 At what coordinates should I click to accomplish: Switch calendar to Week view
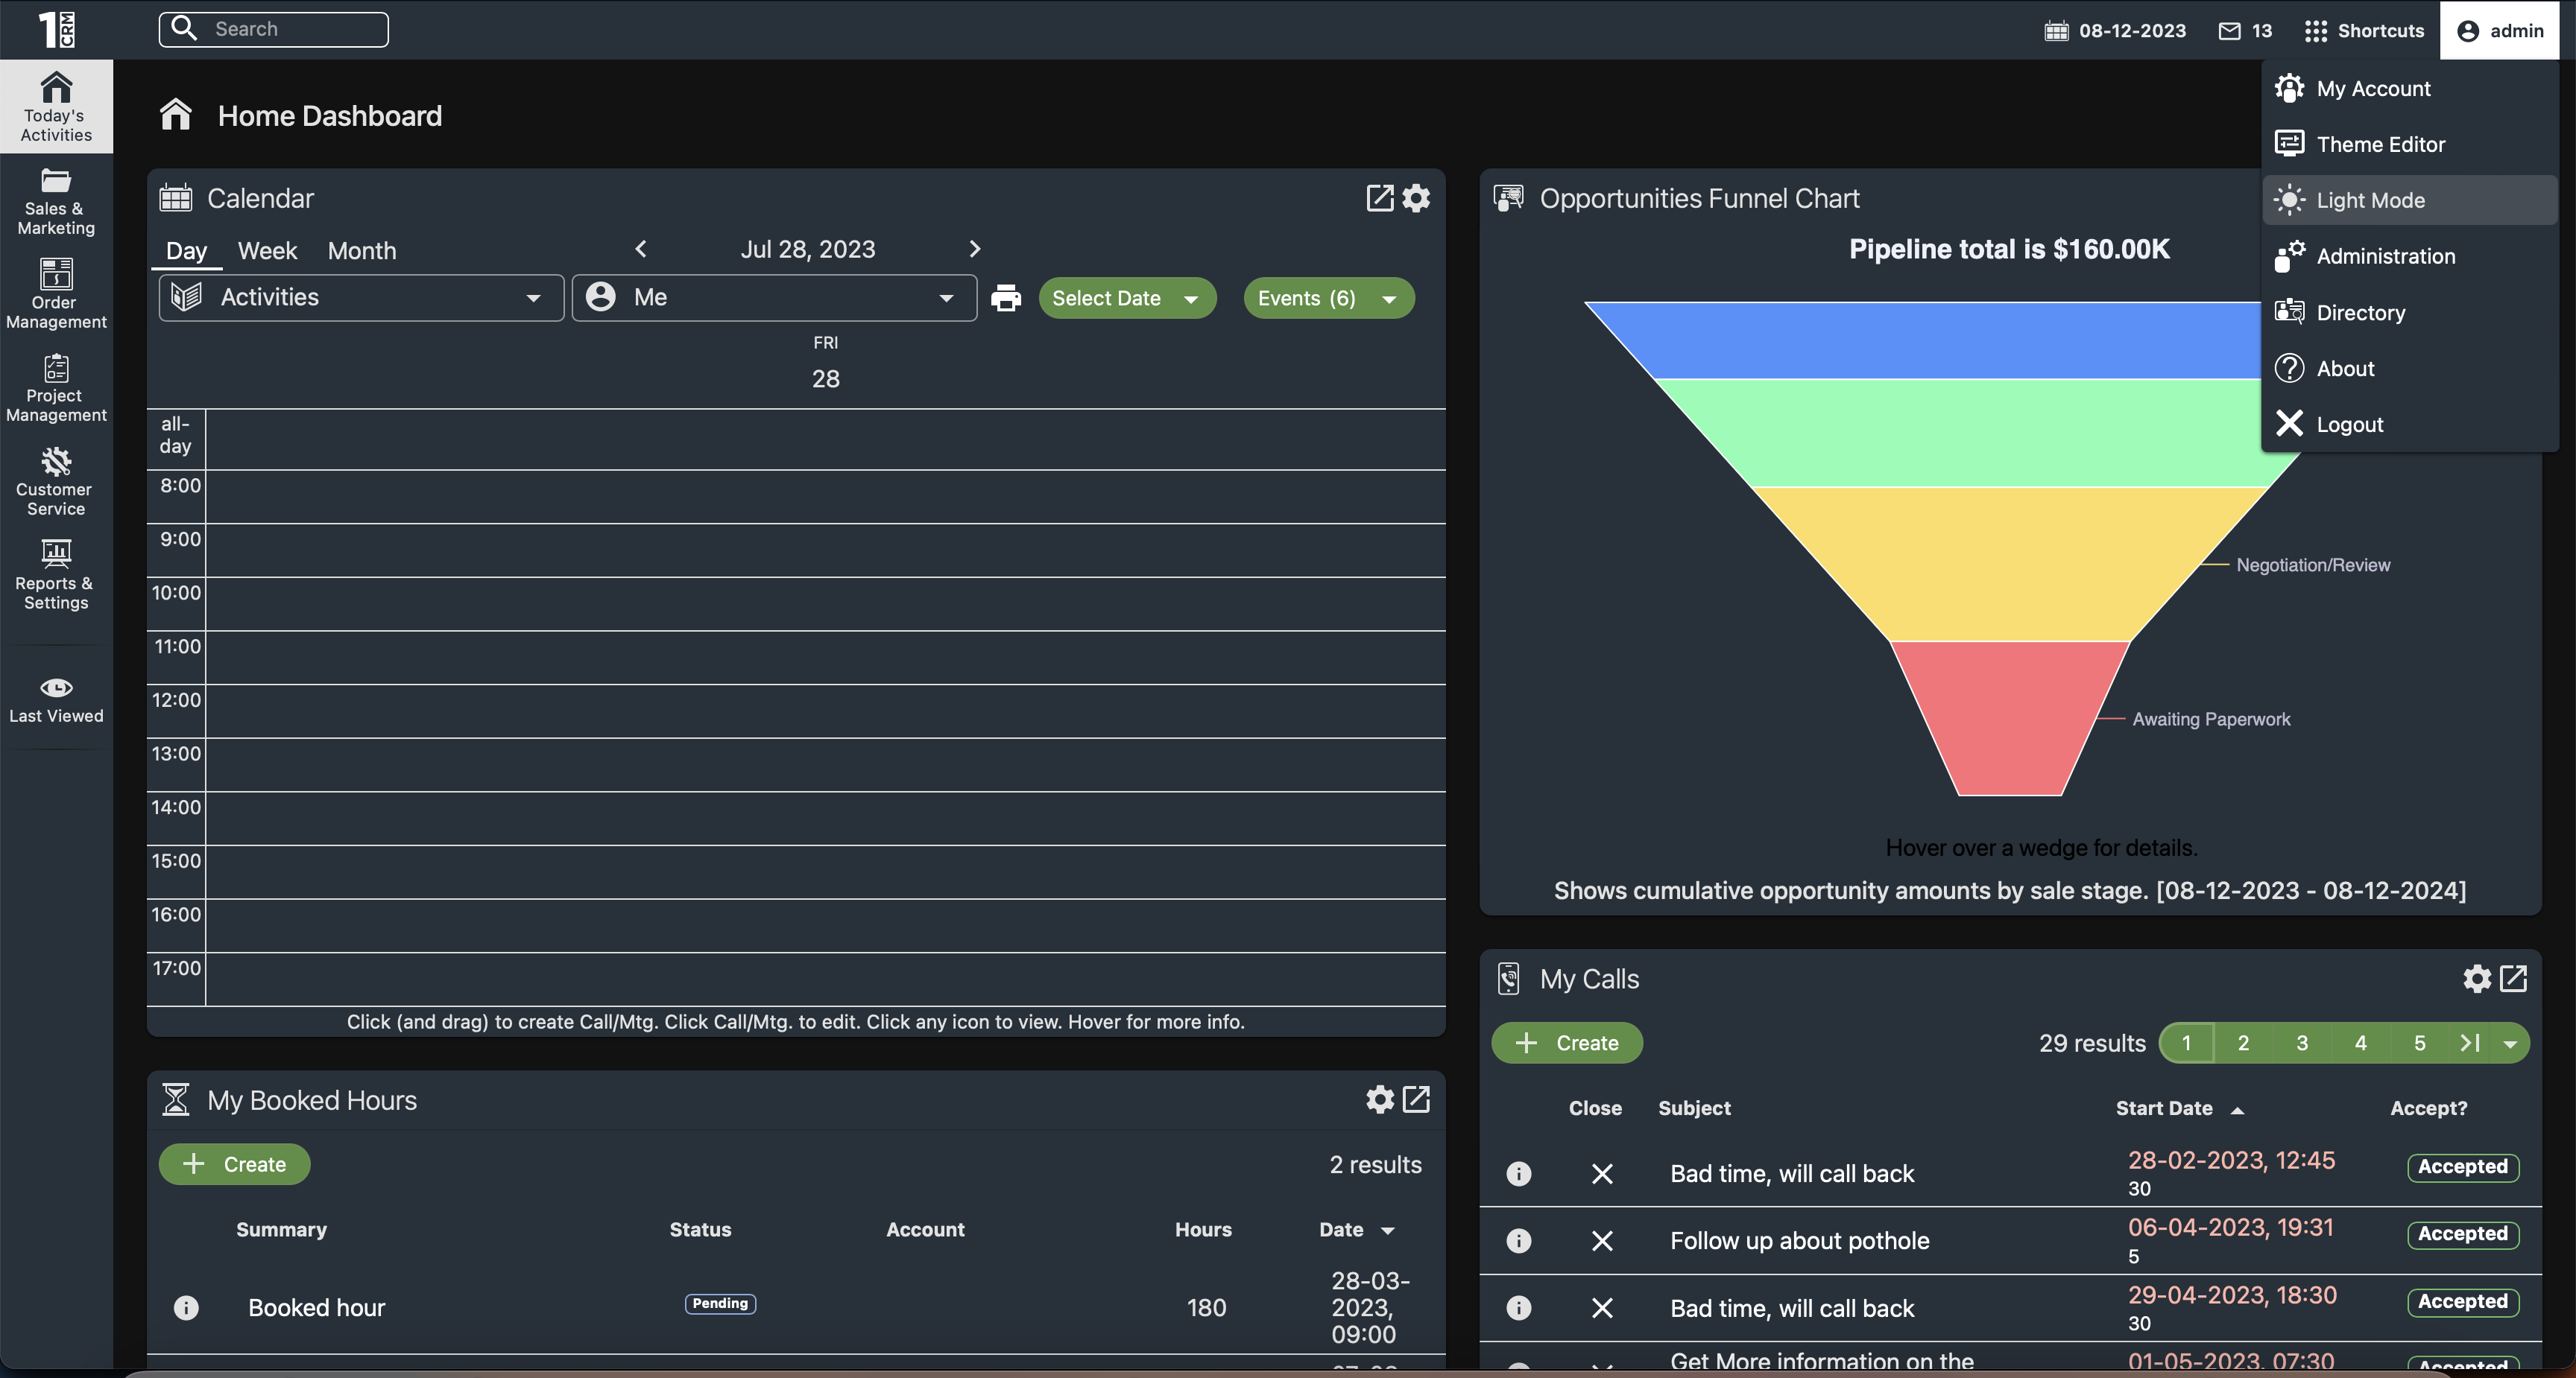click(267, 250)
